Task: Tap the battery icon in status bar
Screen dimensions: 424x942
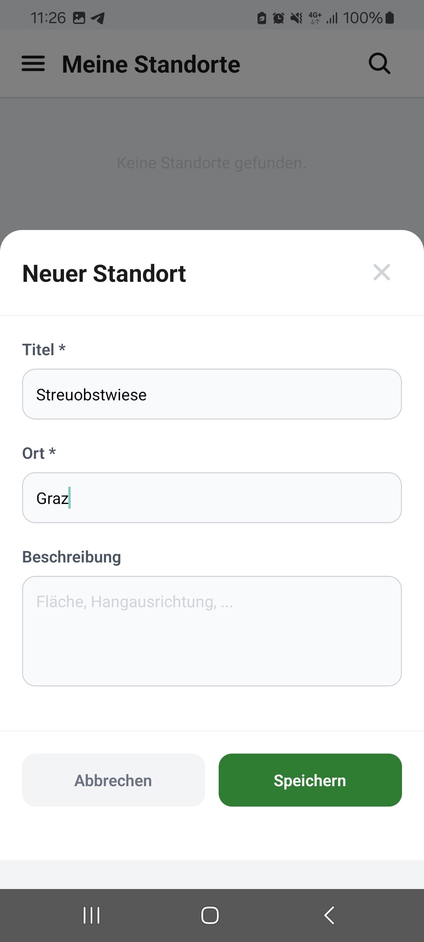Action: pos(390,18)
